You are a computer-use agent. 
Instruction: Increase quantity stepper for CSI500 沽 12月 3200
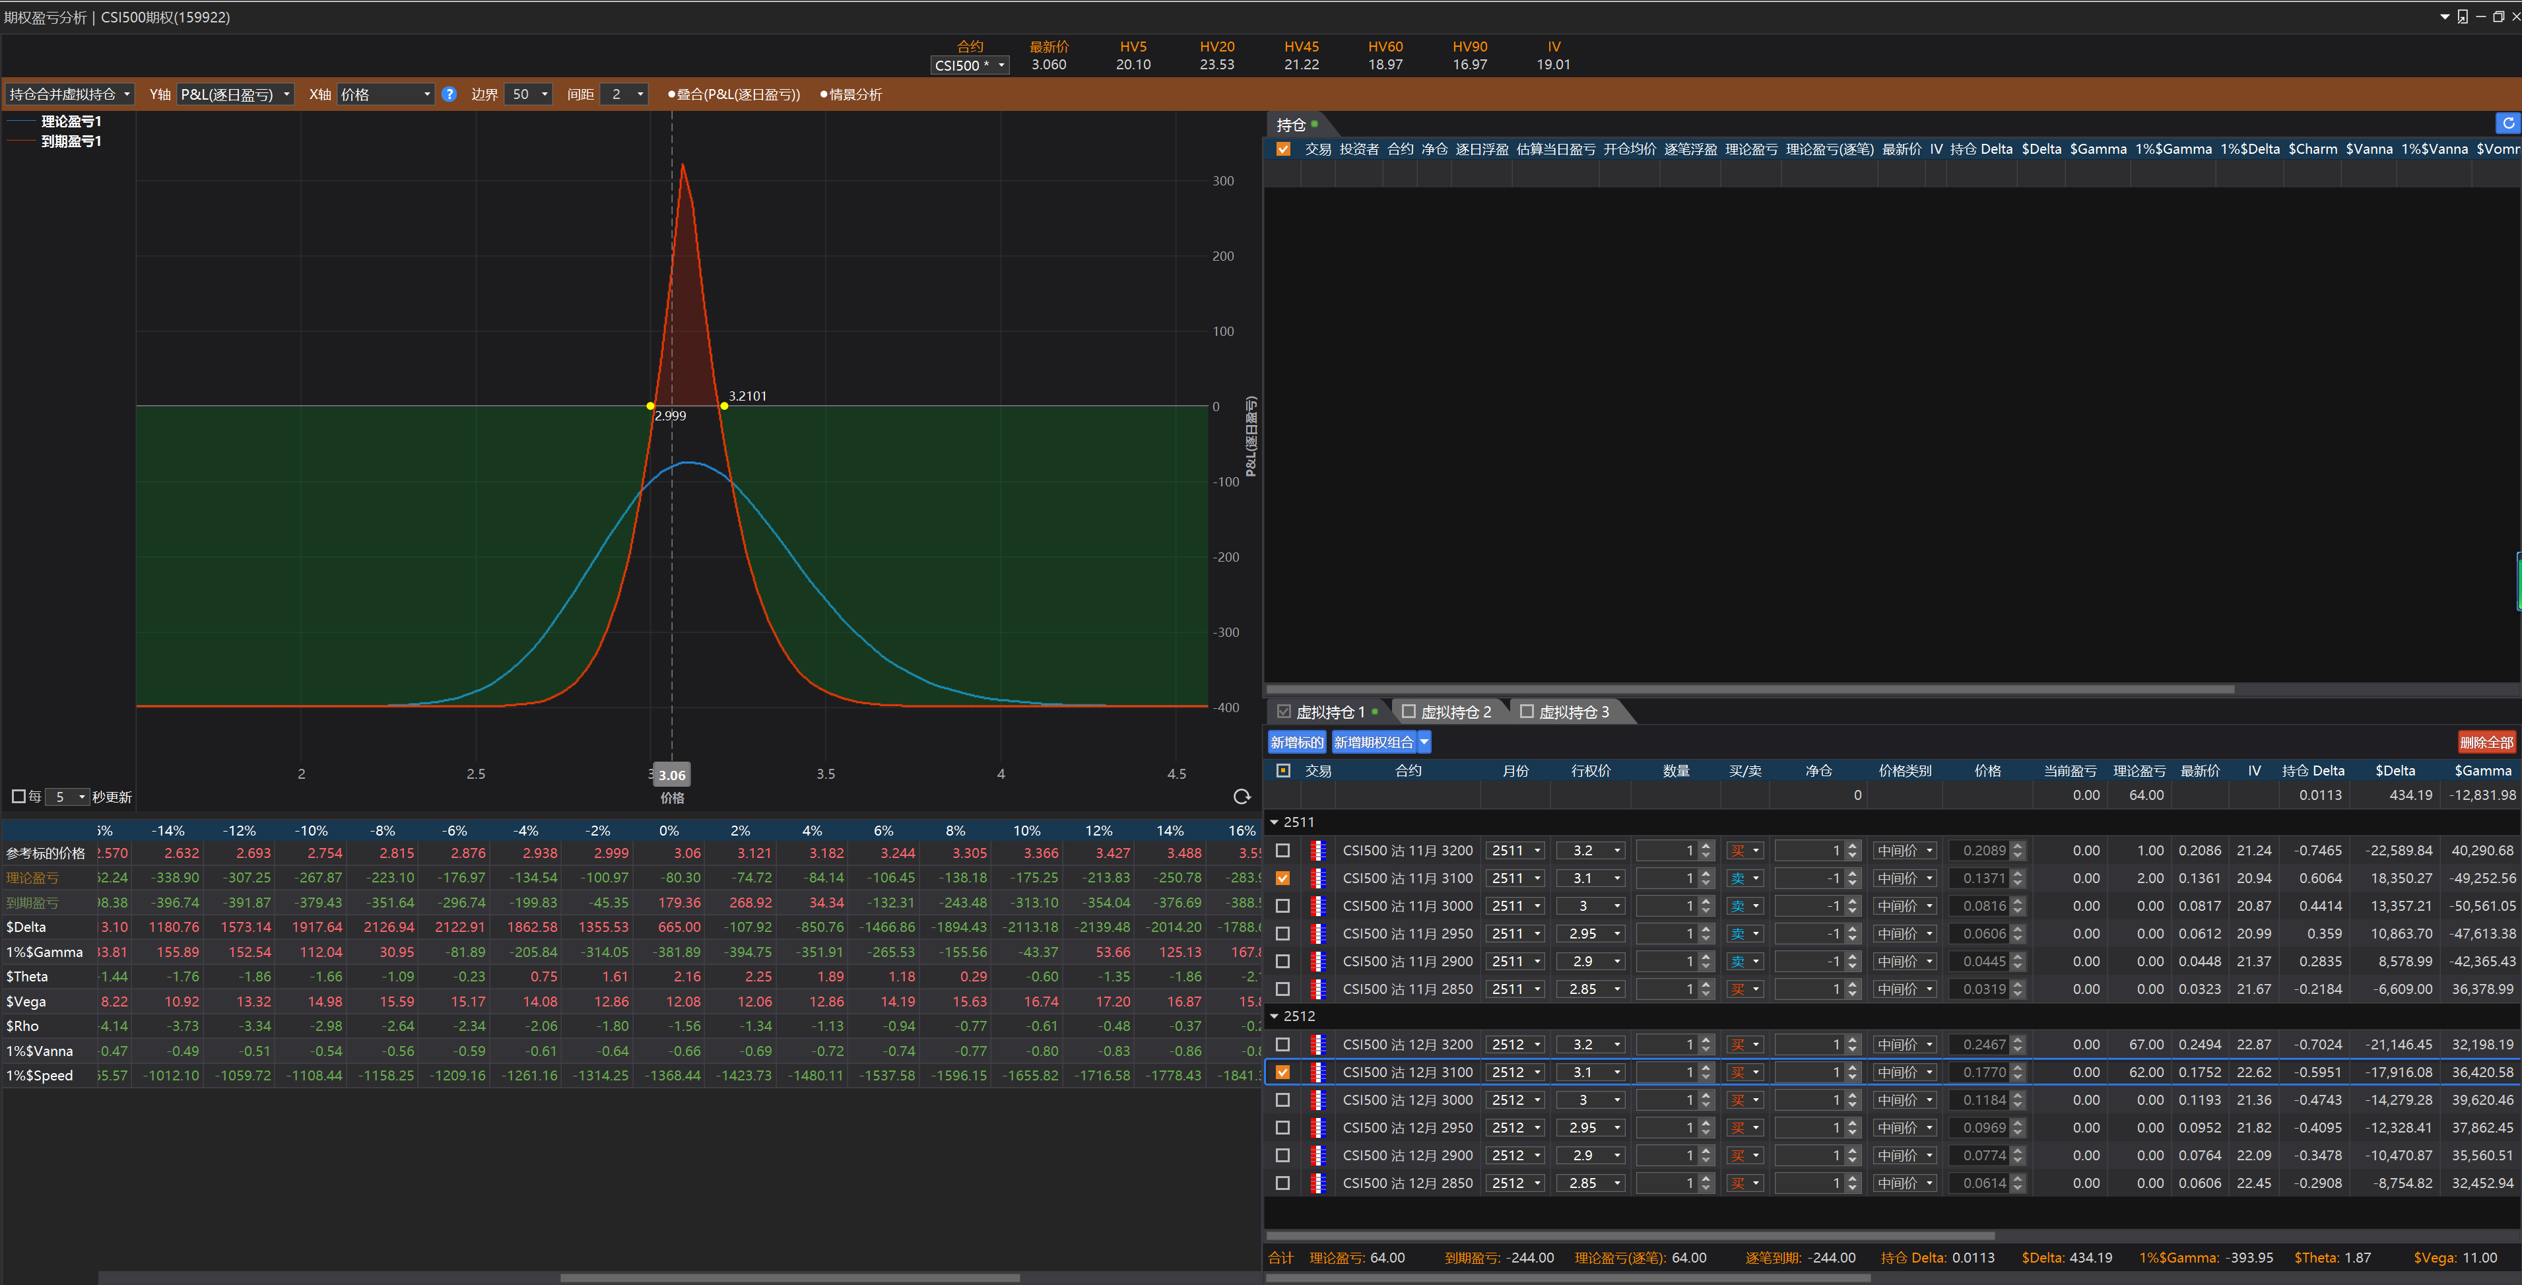point(1706,1040)
